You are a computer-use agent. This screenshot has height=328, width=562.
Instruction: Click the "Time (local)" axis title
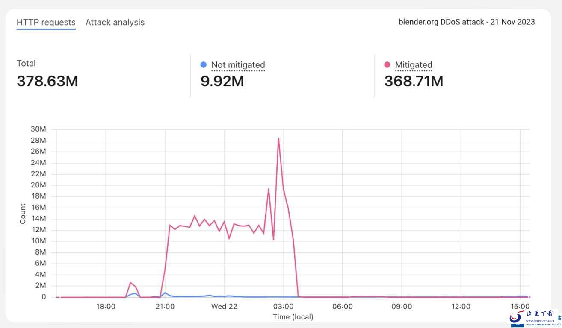293,317
